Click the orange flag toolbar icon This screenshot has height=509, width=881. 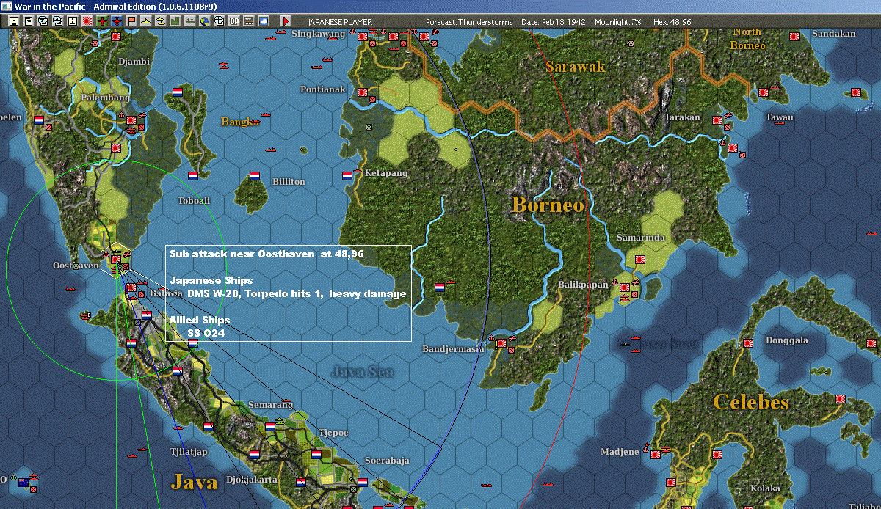click(x=131, y=21)
